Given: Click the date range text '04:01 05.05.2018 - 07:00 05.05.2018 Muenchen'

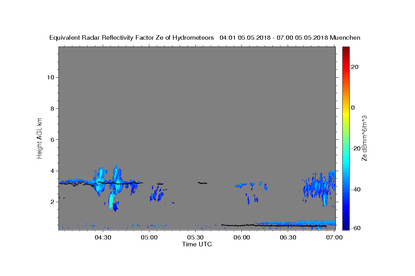Looking at the screenshot, I should 290,38.
